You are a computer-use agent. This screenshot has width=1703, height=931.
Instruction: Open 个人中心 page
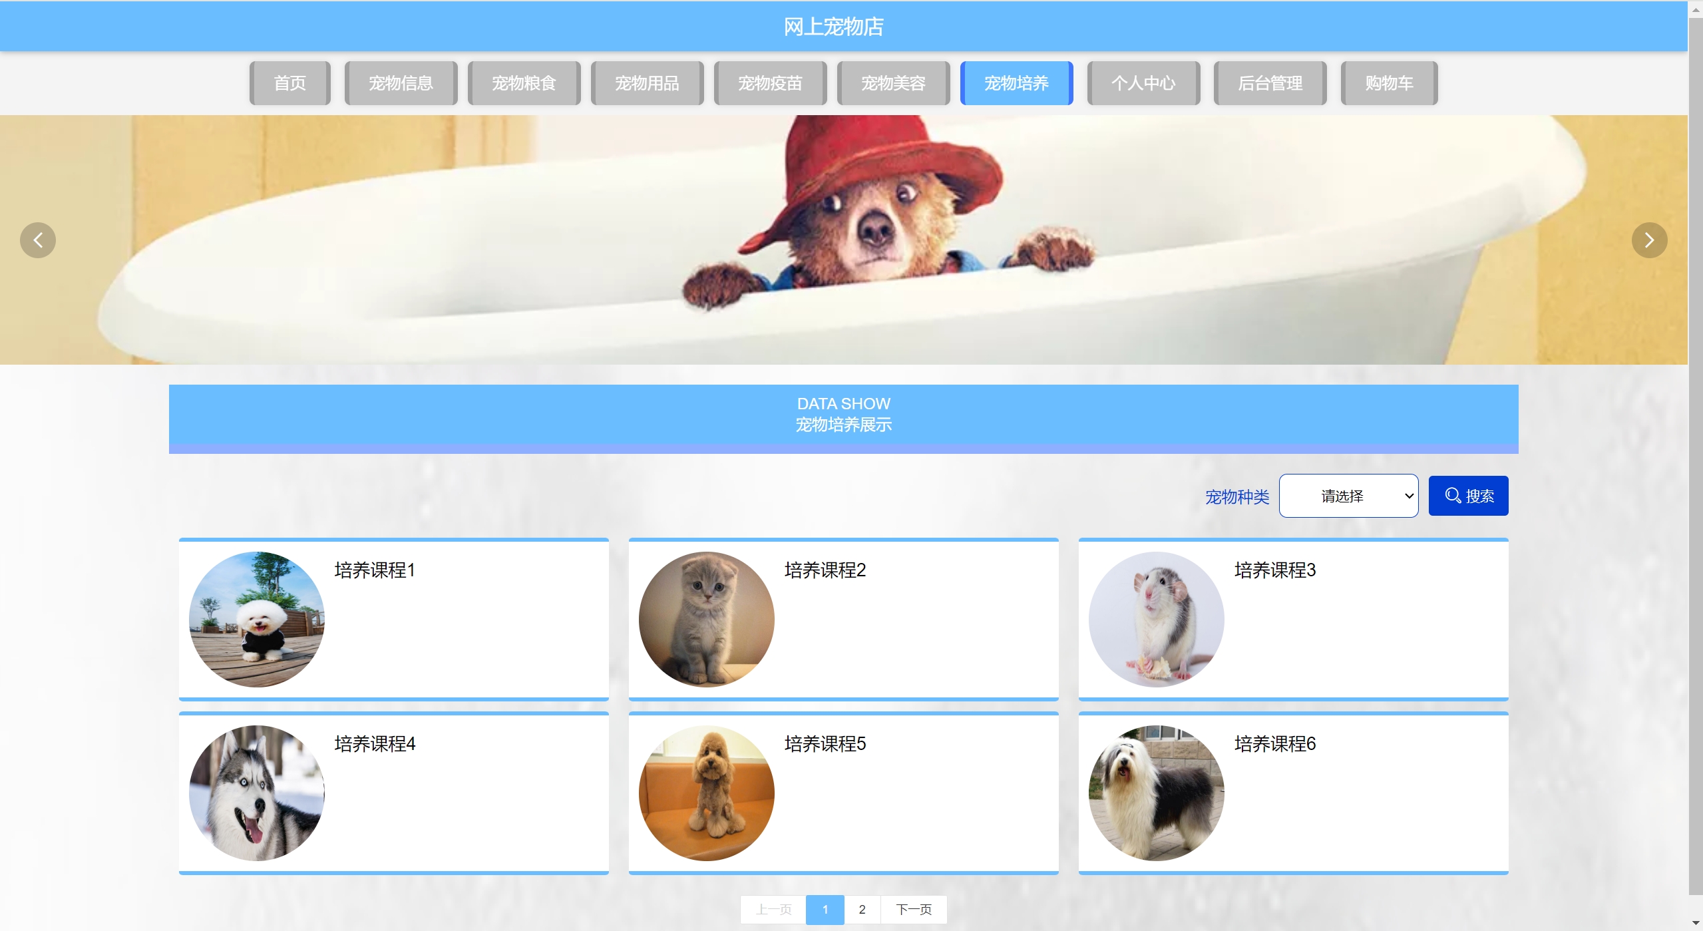click(1143, 83)
